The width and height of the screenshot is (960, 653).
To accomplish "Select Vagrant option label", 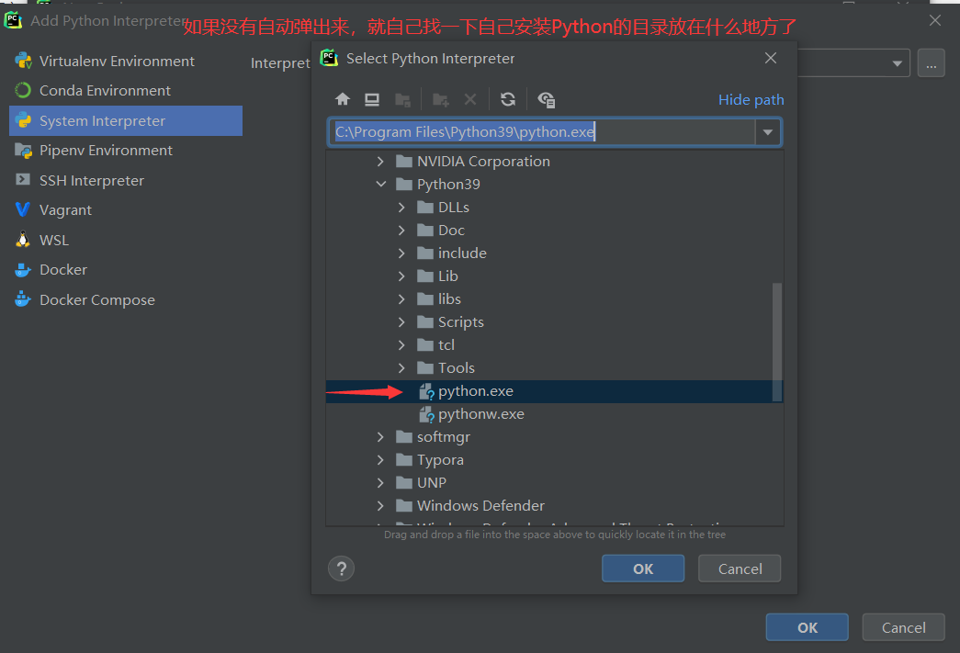I will pyautogui.click(x=65, y=210).
